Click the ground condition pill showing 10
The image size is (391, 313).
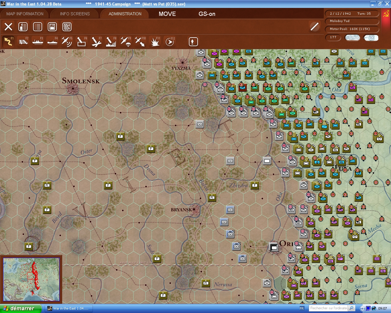[x=371, y=38]
